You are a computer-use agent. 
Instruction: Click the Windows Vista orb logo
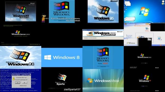90,80
